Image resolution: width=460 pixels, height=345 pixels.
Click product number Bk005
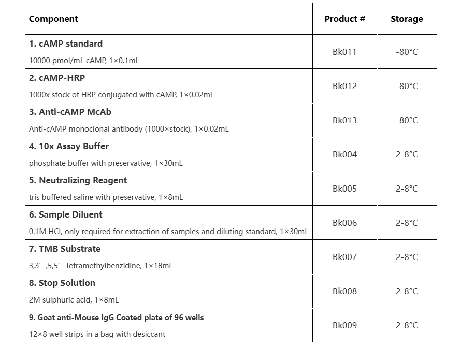click(344, 189)
